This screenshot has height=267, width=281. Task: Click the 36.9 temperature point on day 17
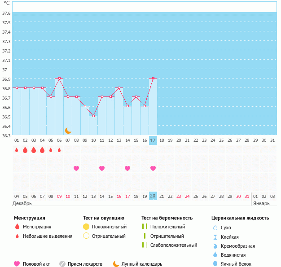click(153, 79)
